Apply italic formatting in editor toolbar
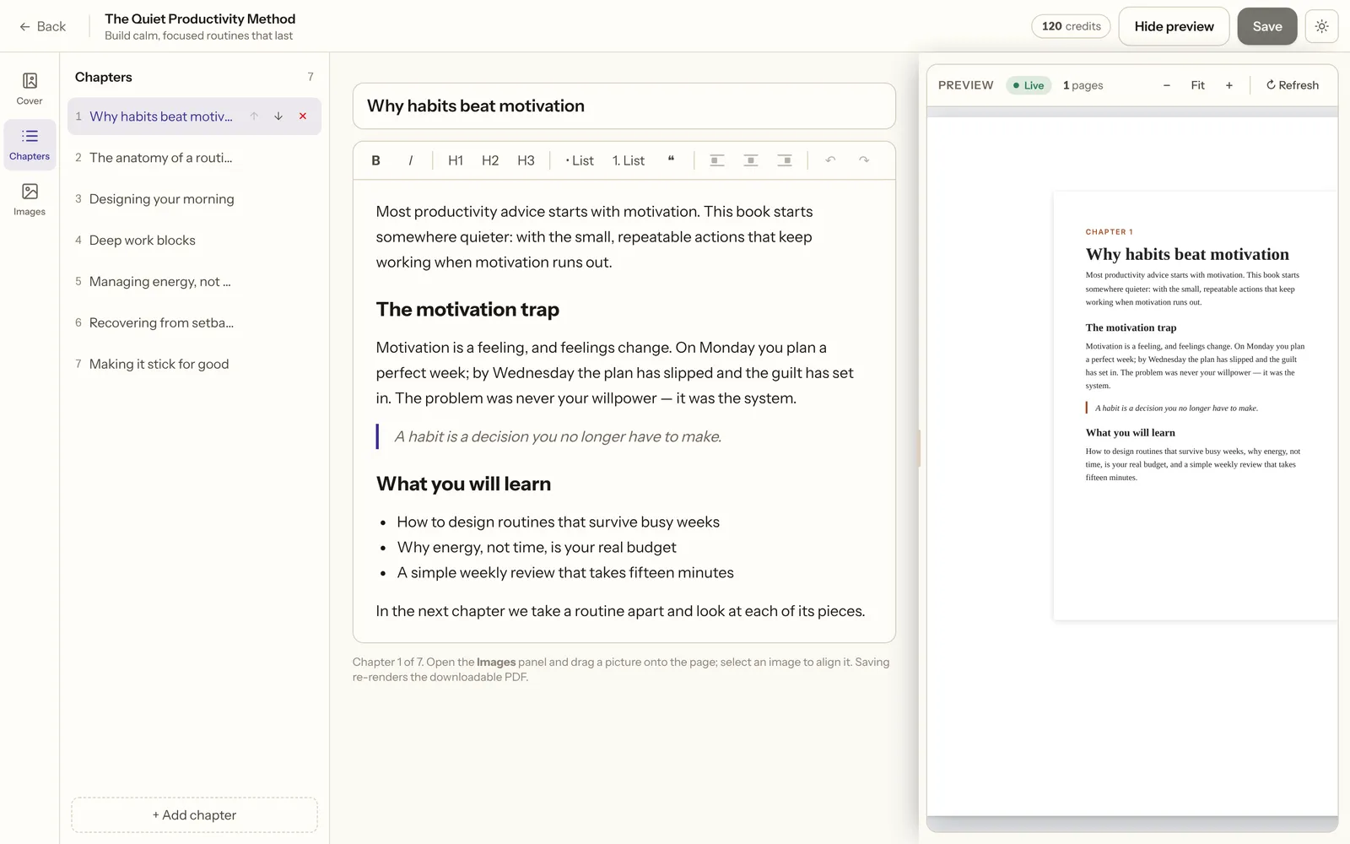The height and width of the screenshot is (844, 1350). pos(411,160)
